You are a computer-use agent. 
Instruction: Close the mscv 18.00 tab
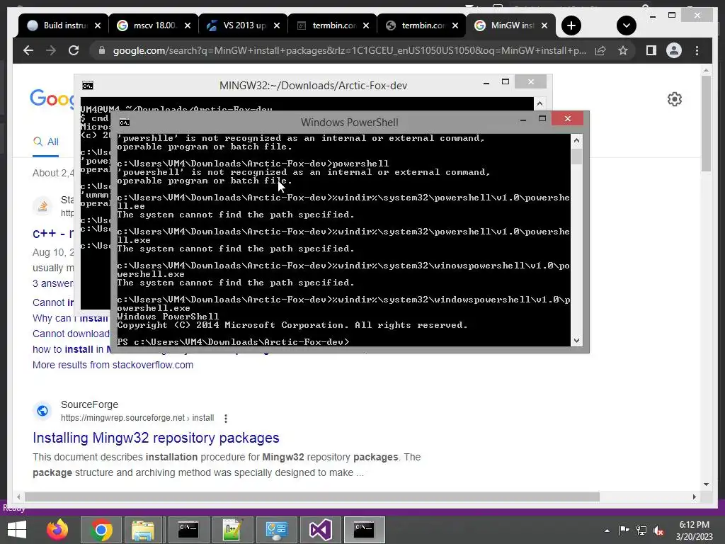pos(187,25)
